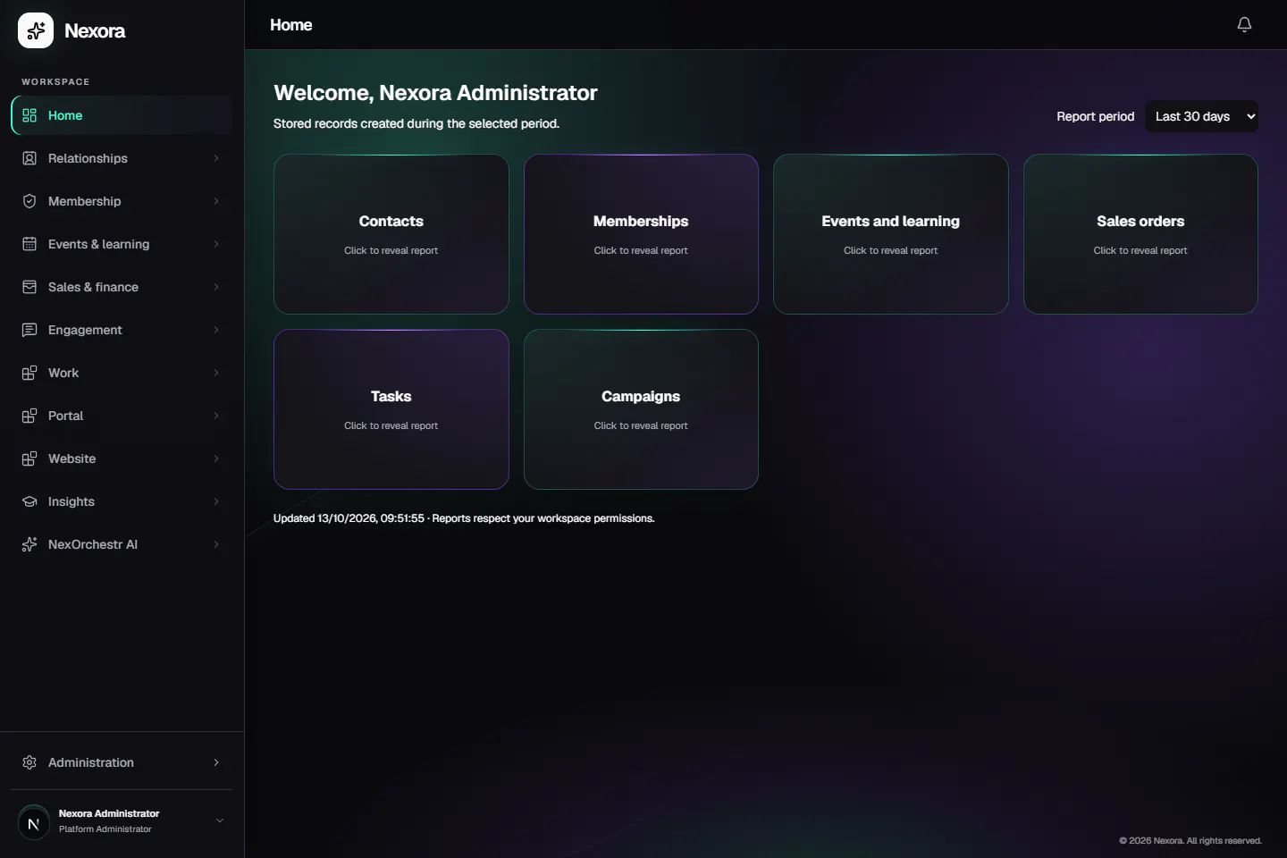This screenshot has width=1287, height=858.
Task: Open the Work menu item
Action: 122,373
